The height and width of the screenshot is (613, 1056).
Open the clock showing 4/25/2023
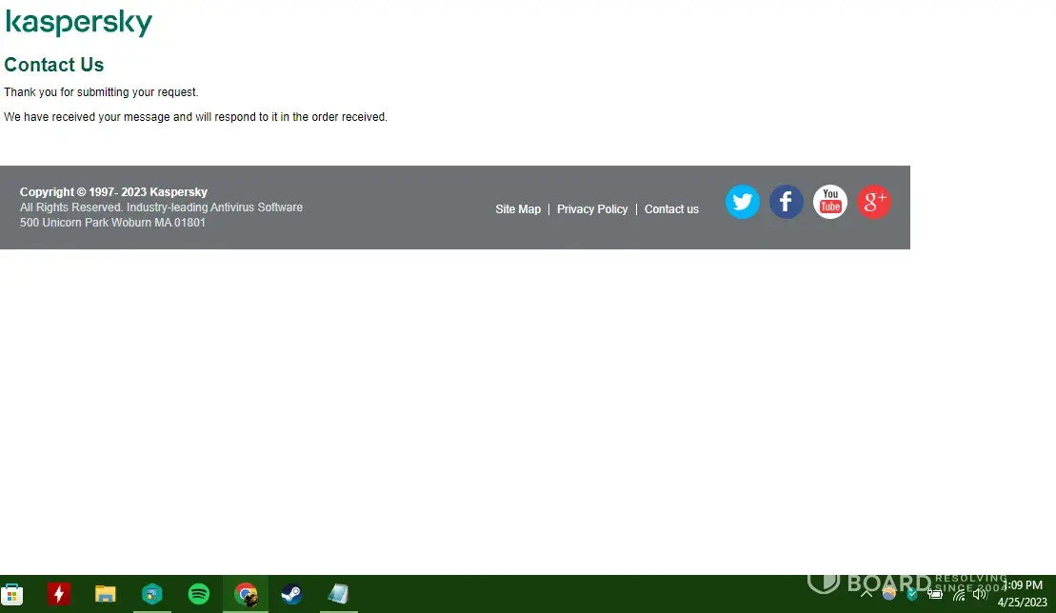coord(1023,593)
